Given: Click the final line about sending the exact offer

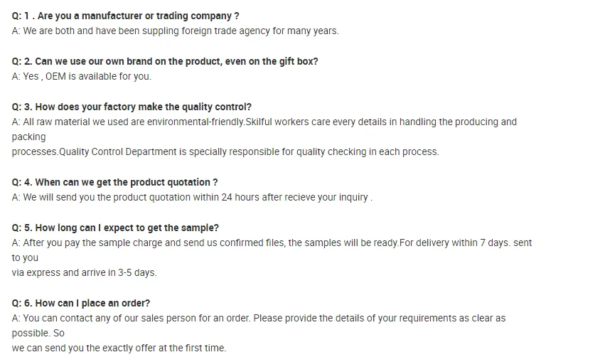Looking at the screenshot, I should (x=119, y=348).
